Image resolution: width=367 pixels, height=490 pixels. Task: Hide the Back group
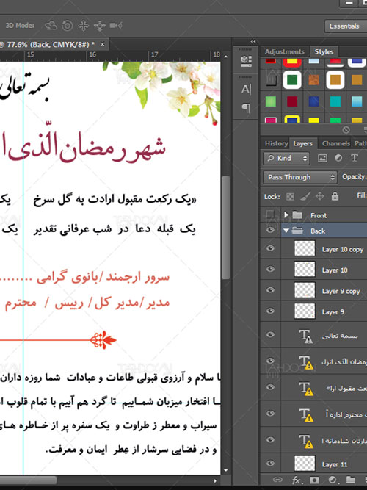coord(270,231)
